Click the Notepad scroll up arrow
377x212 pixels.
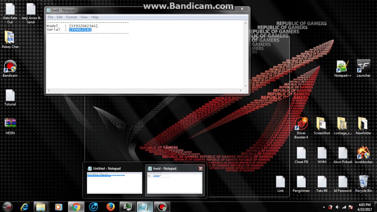coord(246,23)
